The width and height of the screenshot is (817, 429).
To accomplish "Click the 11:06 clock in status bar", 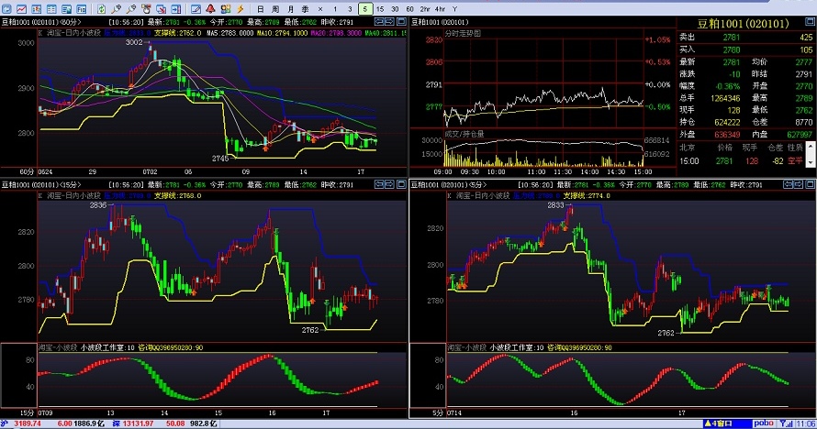I will (x=806, y=423).
